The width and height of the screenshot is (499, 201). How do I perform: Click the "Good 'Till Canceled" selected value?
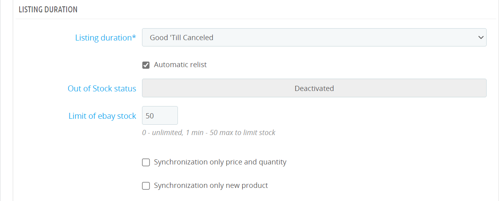(x=181, y=38)
